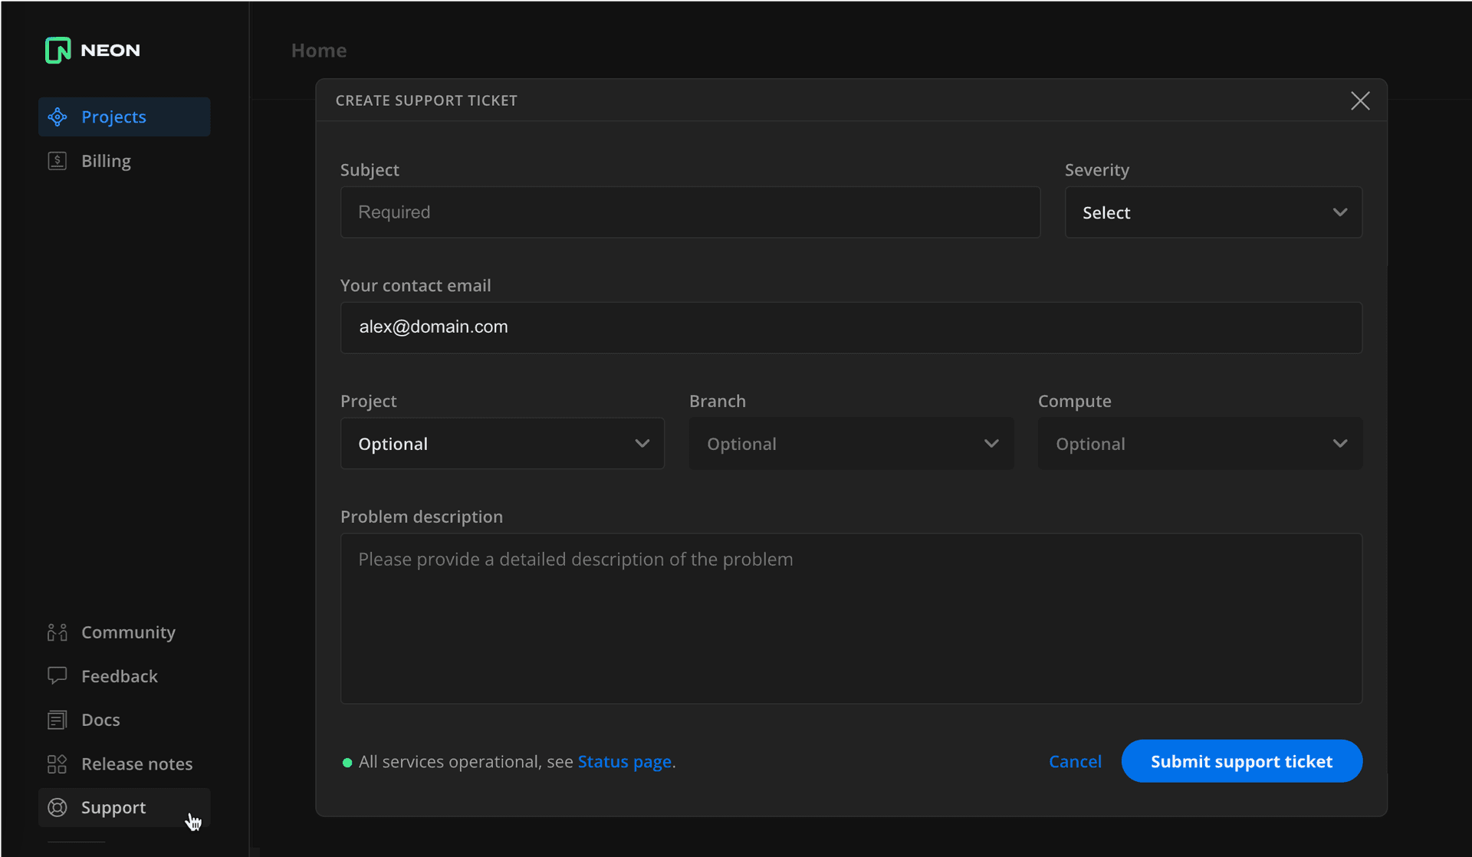
Task: Click Submit support ticket button
Action: 1241,761
